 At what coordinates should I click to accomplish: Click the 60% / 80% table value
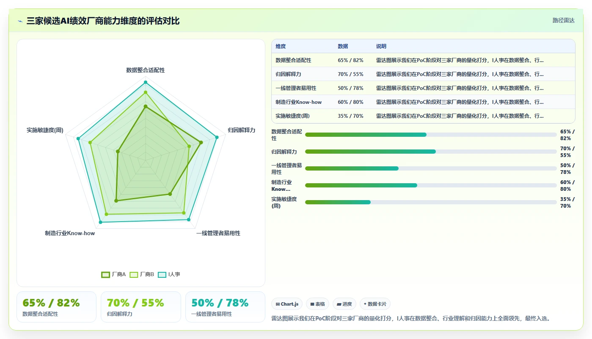pyautogui.click(x=350, y=102)
